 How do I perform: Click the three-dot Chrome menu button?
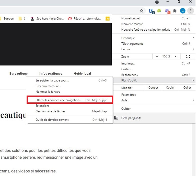pos(190,11)
